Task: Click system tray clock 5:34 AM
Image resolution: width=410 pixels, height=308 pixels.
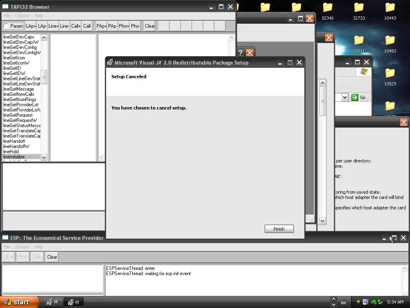Action: click(x=395, y=302)
